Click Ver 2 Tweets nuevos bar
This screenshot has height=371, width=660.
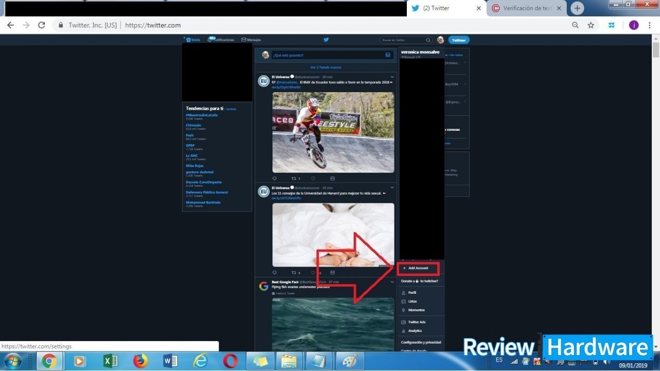click(326, 67)
